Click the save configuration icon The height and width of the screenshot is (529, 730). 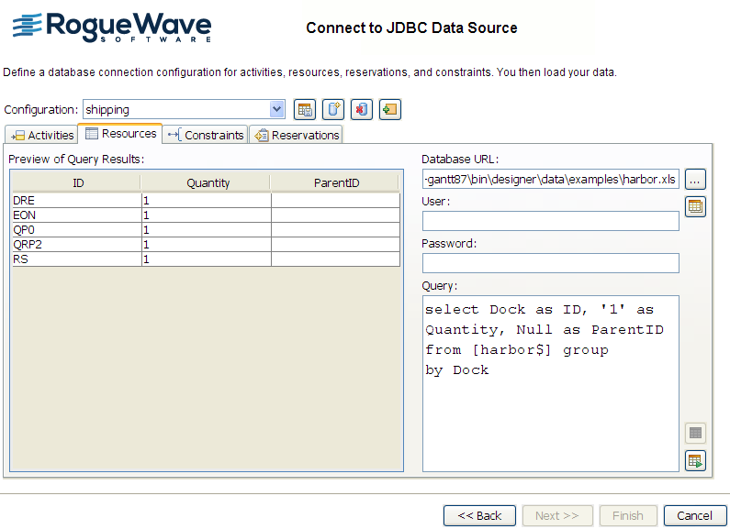pos(305,110)
